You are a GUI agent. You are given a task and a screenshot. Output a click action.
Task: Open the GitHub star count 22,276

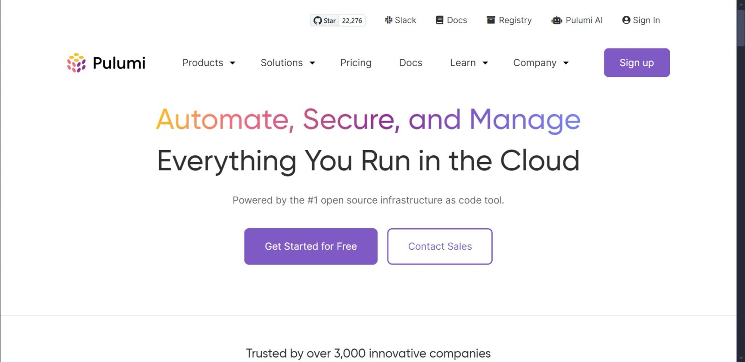point(352,20)
